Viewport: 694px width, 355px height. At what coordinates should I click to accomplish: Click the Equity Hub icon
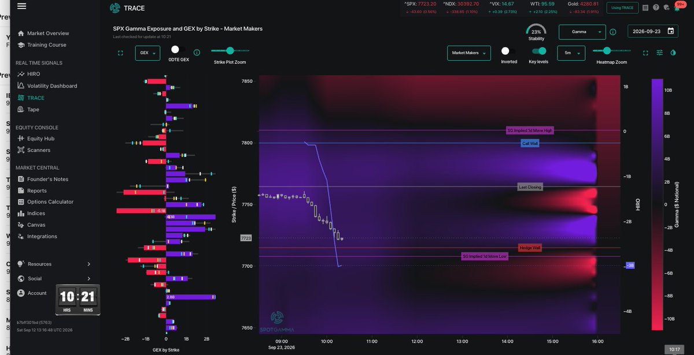coord(21,139)
